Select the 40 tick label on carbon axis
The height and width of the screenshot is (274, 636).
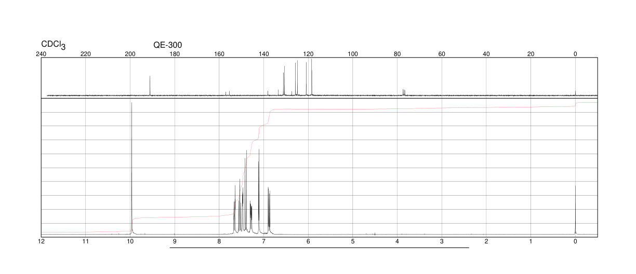[486, 54]
